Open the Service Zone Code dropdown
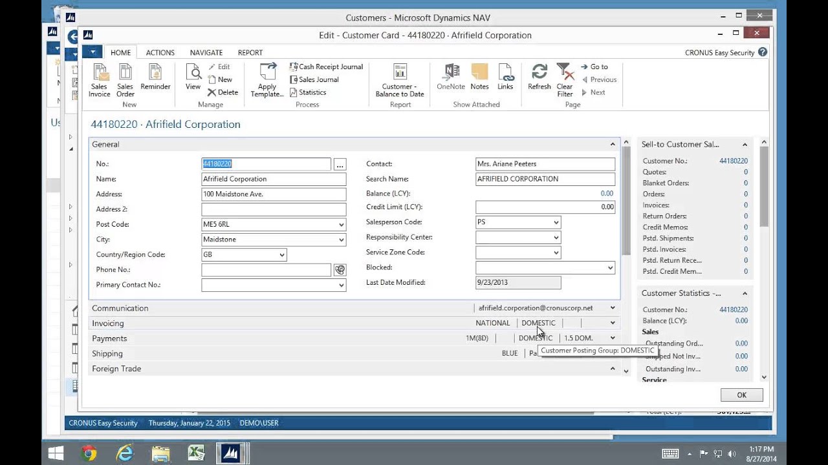Viewport: 828px width, 465px height. tap(556, 253)
